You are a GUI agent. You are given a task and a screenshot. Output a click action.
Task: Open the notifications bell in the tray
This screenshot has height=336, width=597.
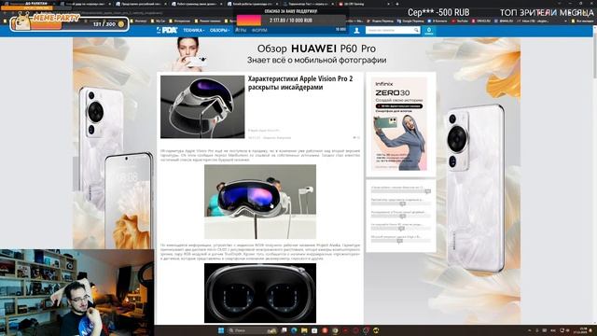point(591,330)
